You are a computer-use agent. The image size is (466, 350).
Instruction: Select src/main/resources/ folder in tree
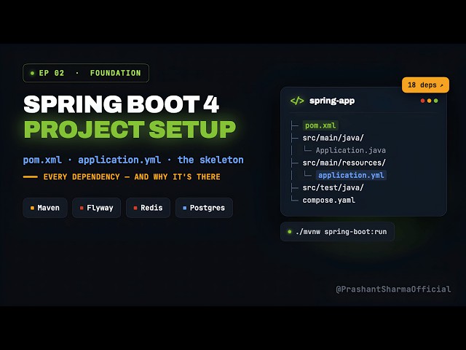point(344,163)
